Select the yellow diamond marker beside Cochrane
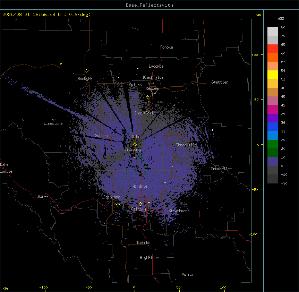Image resolution: width=299 pixels, height=292 pixels. coord(118,205)
